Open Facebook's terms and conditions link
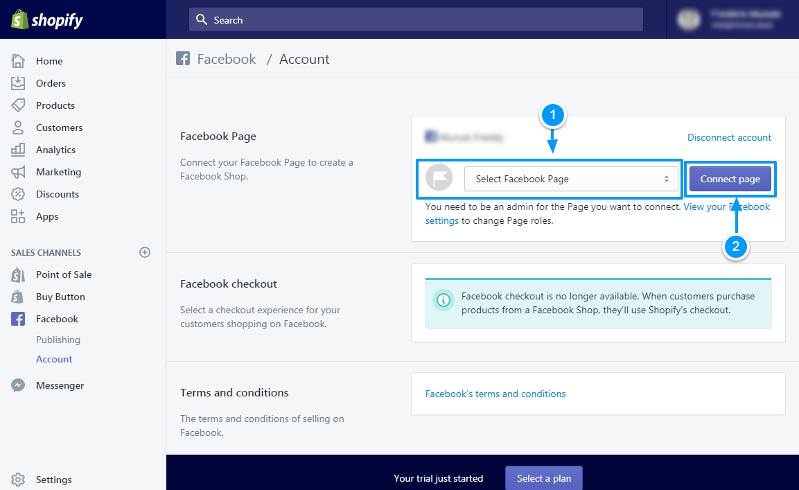 click(495, 394)
